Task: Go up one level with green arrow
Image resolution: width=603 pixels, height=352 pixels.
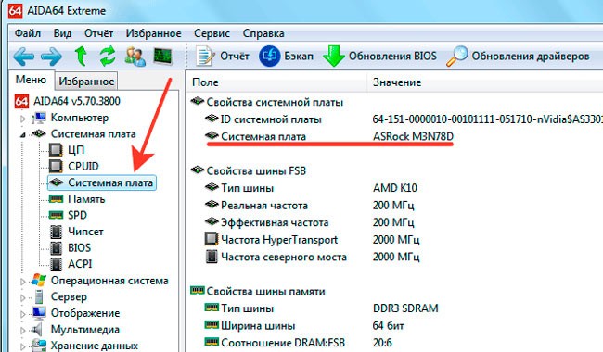Action: coord(81,57)
